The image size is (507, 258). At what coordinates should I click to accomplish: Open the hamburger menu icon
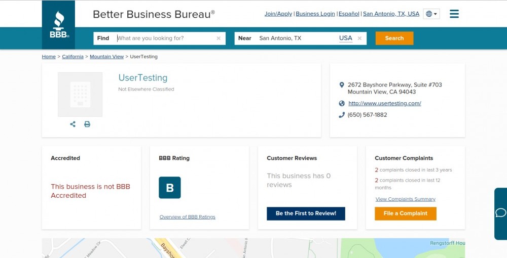(454, 14)
